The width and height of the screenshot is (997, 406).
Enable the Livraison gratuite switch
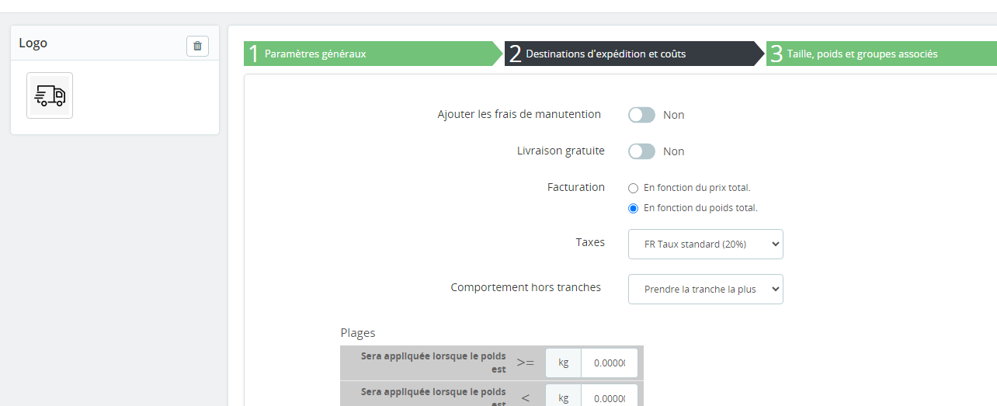coord(642,151)
